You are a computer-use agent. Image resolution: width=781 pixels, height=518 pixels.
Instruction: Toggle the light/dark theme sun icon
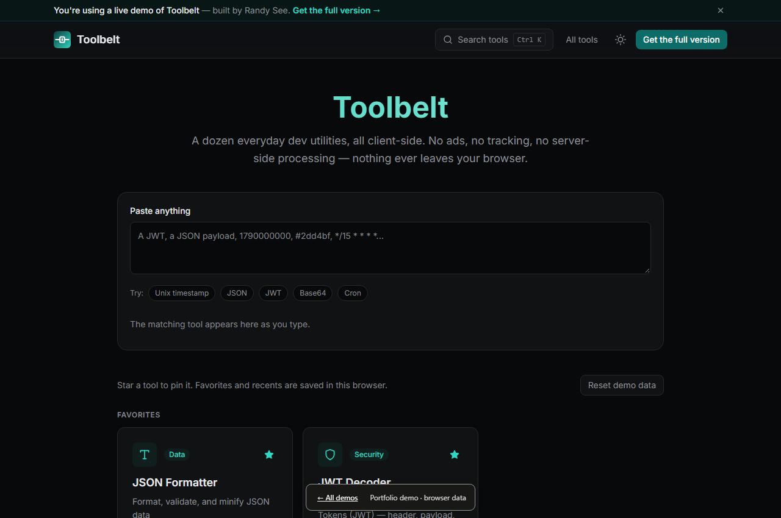pyautogui.click(x=621, y=40)
